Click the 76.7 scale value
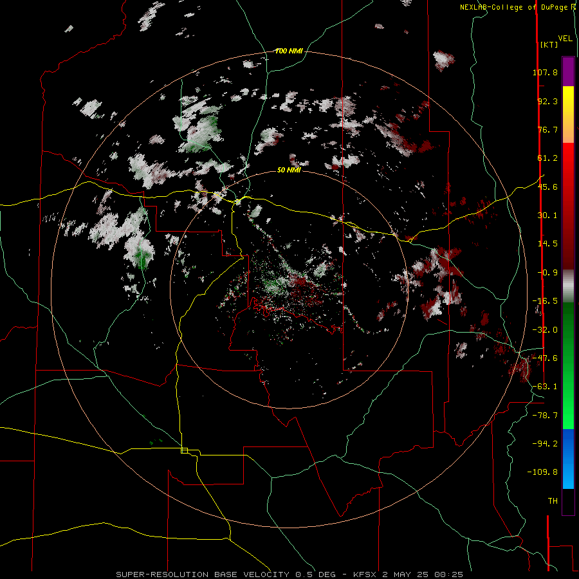This screenshot has width=579, height=579. coord(547,129)
